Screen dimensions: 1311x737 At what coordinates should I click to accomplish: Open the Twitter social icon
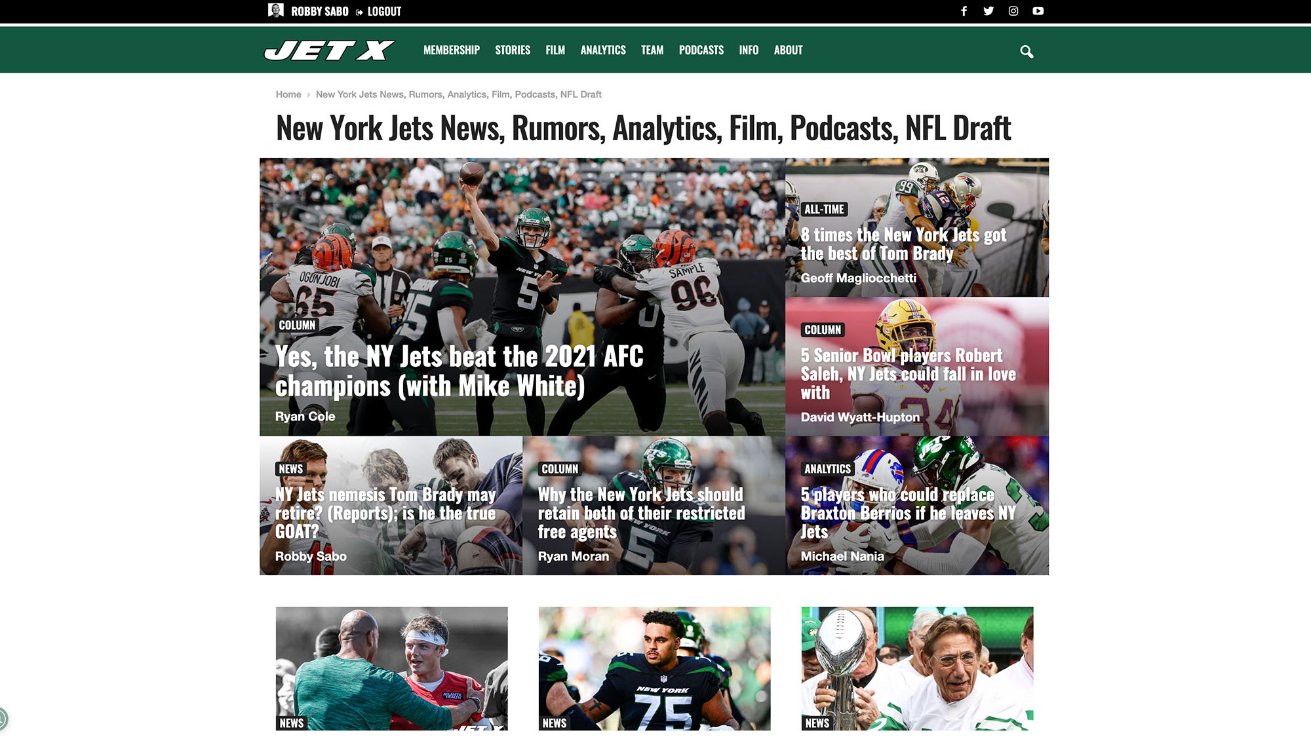(988, 11)
